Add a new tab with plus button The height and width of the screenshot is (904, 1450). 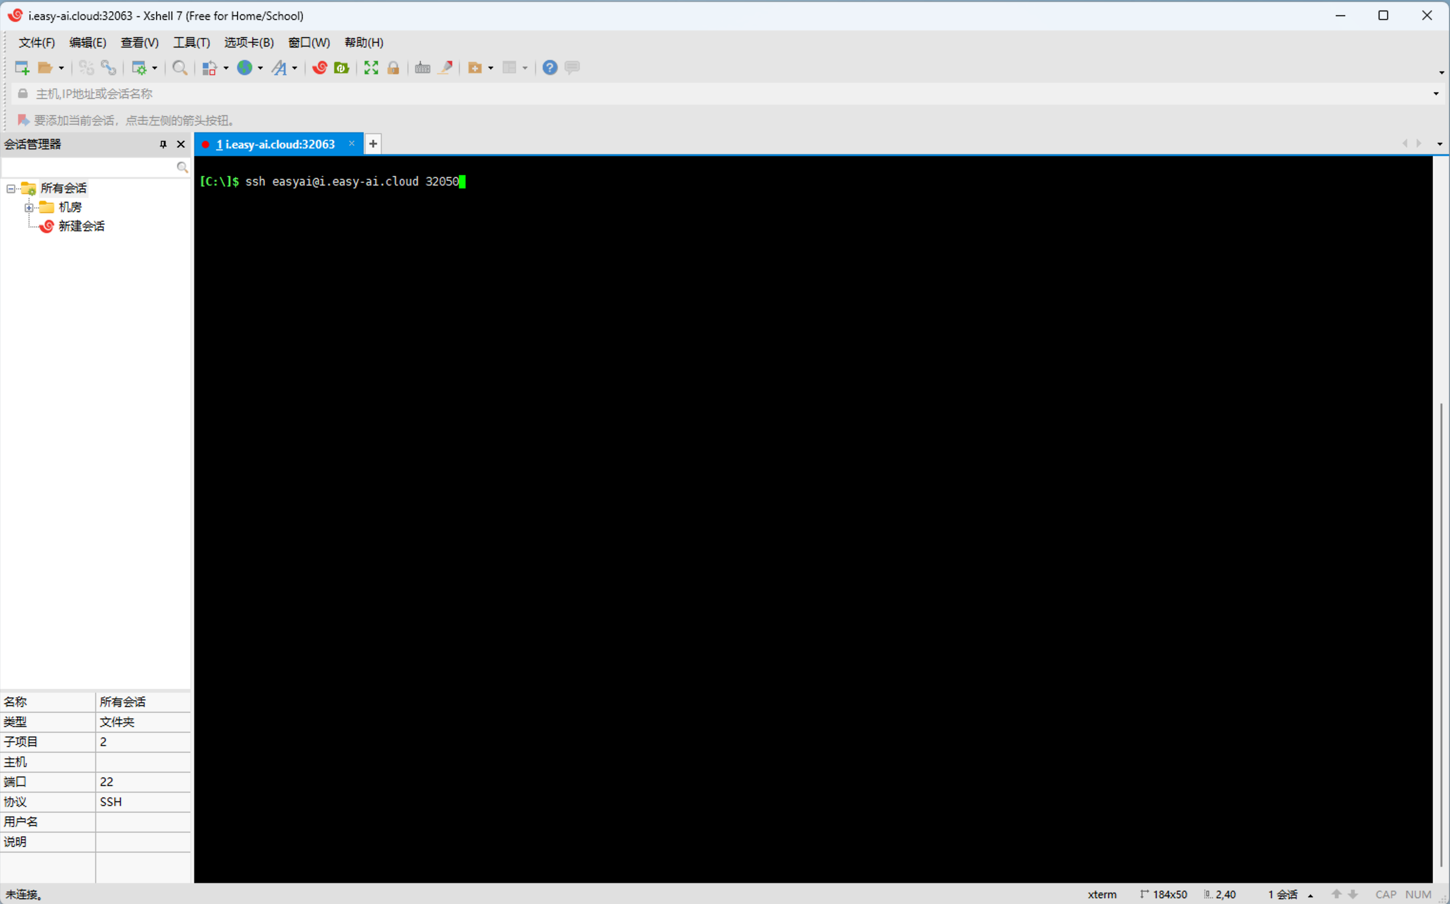373,144
